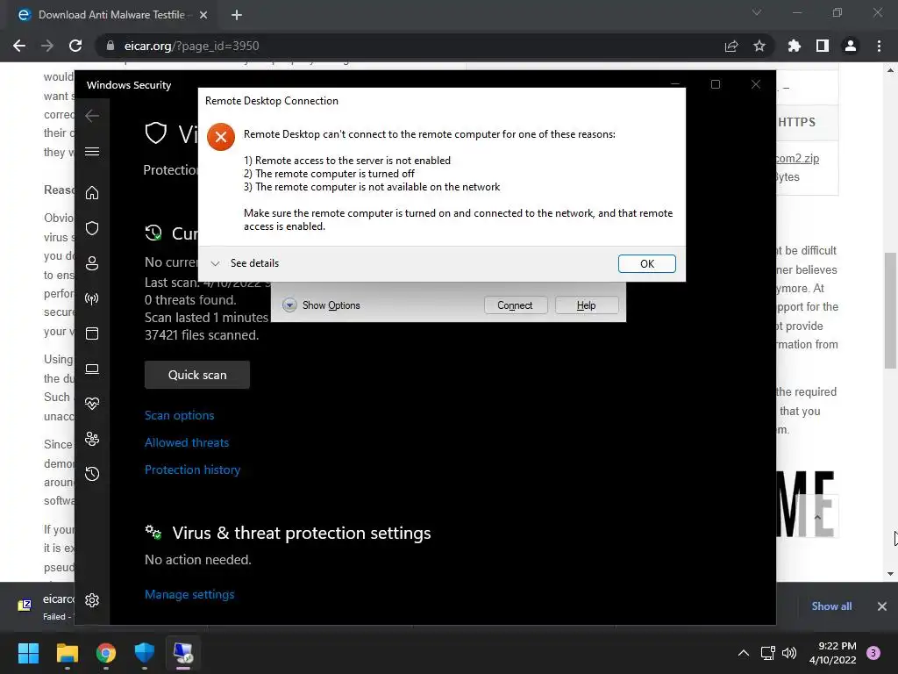The width and height of the screenshot is (898, 674).
Task: Open App & browser control icon
Action: (x=92, y=333)
